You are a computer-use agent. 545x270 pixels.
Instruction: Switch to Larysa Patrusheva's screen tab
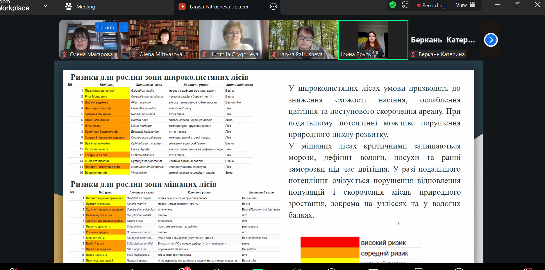click(219, 6)
